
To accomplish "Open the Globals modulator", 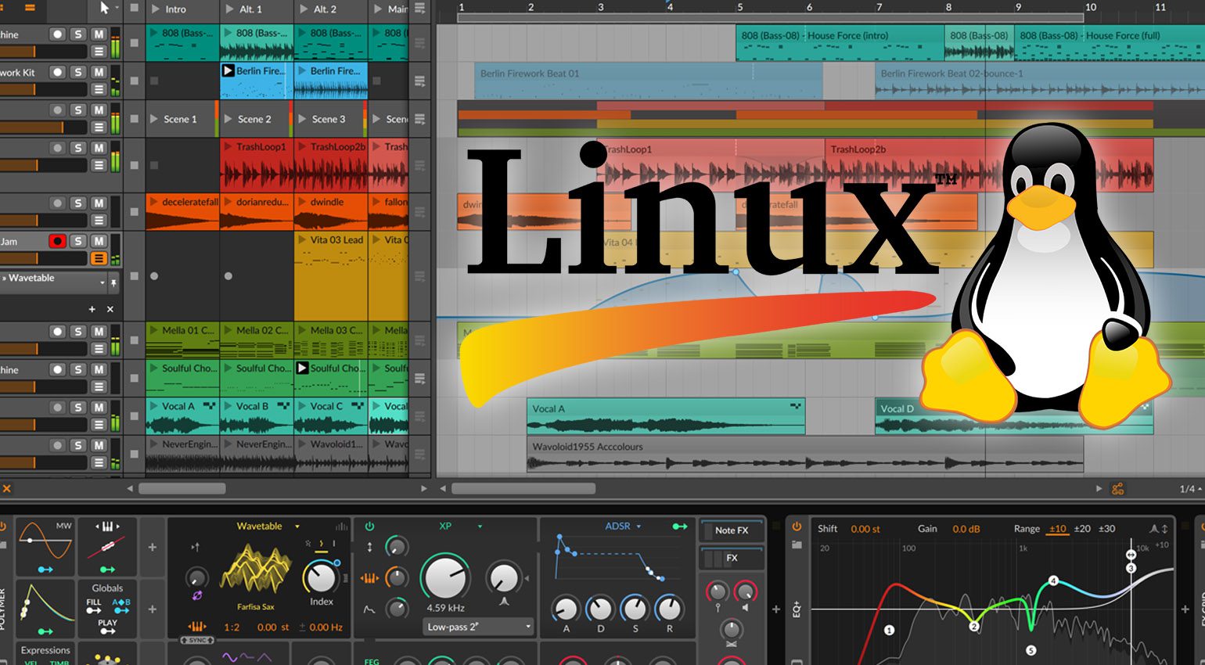I will pyautogui.click(x=107, y=609).
